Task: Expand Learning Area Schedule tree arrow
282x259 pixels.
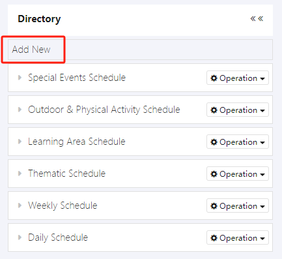Action: (x=20, y=142)
